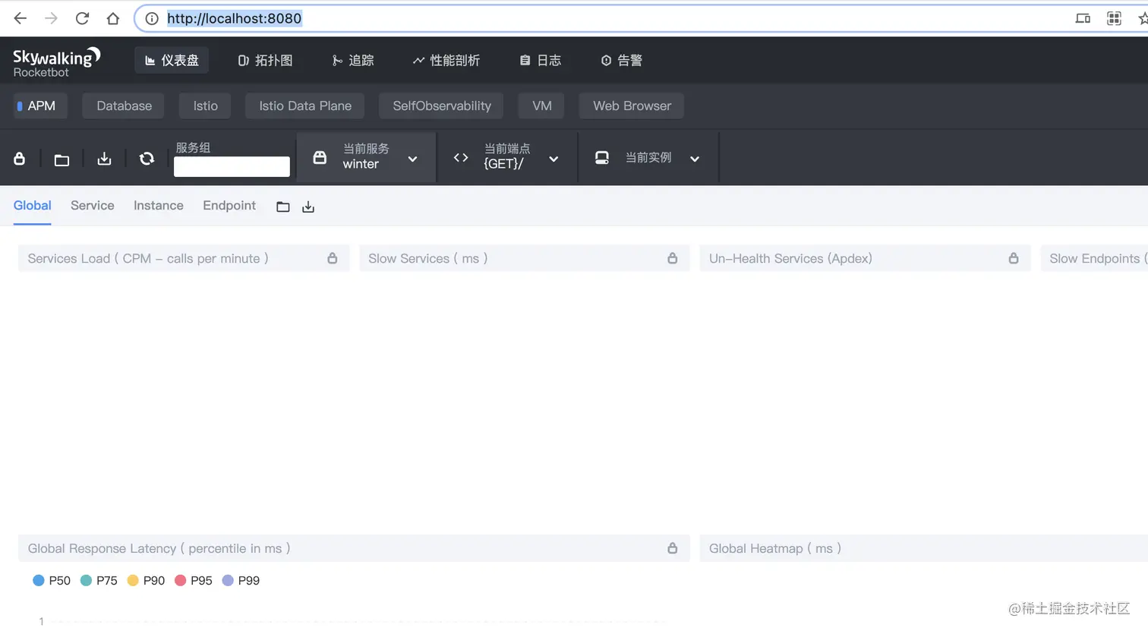Screen dimensions: 1148x634
Task: Switch to the Web Browser layer
Action: pos(631,106)
